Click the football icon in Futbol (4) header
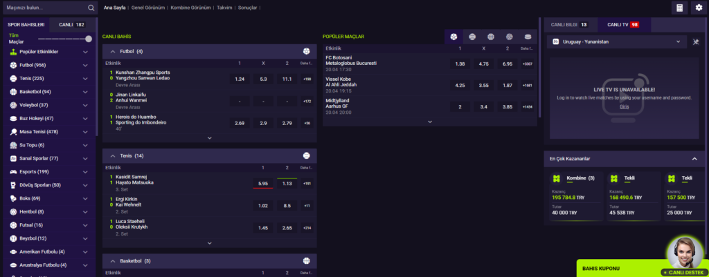Image resolution: width=709 pixels, height=277 pixels. coord(306,51)
